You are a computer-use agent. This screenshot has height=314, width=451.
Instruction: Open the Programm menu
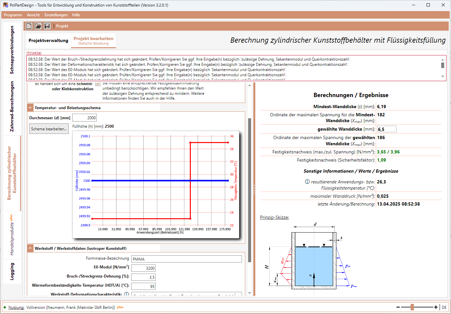(13, 15)
